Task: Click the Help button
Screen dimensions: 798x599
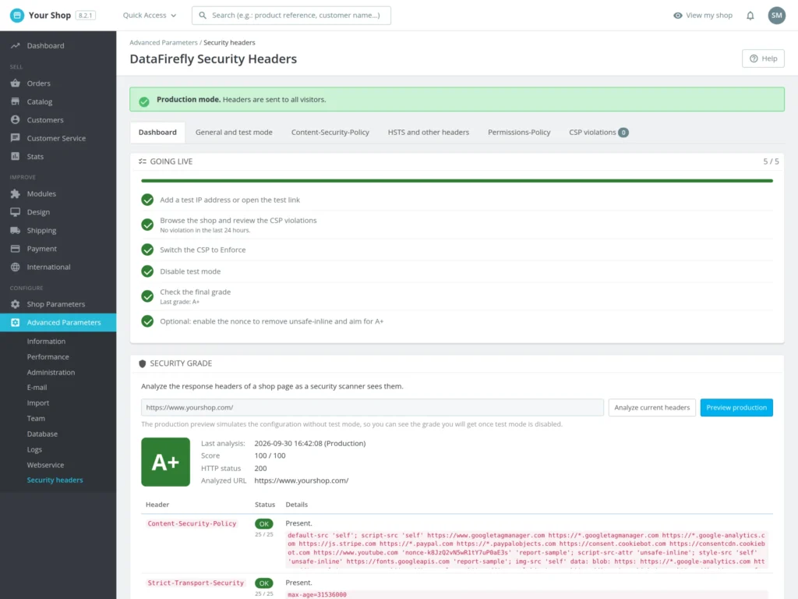Action: 763,58
